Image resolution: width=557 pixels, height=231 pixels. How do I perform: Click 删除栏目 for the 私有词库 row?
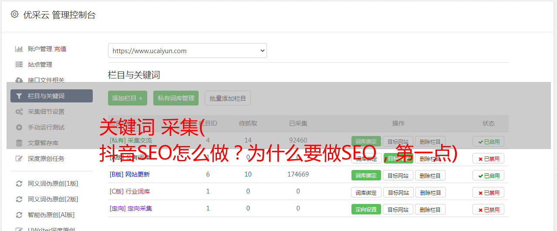click(430, 159)
